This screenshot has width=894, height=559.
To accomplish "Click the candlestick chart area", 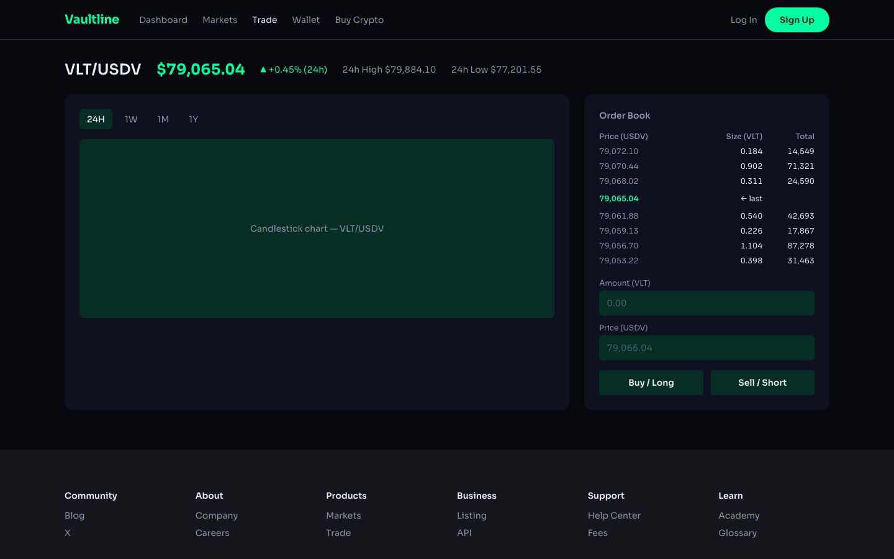I will point(317,229).
